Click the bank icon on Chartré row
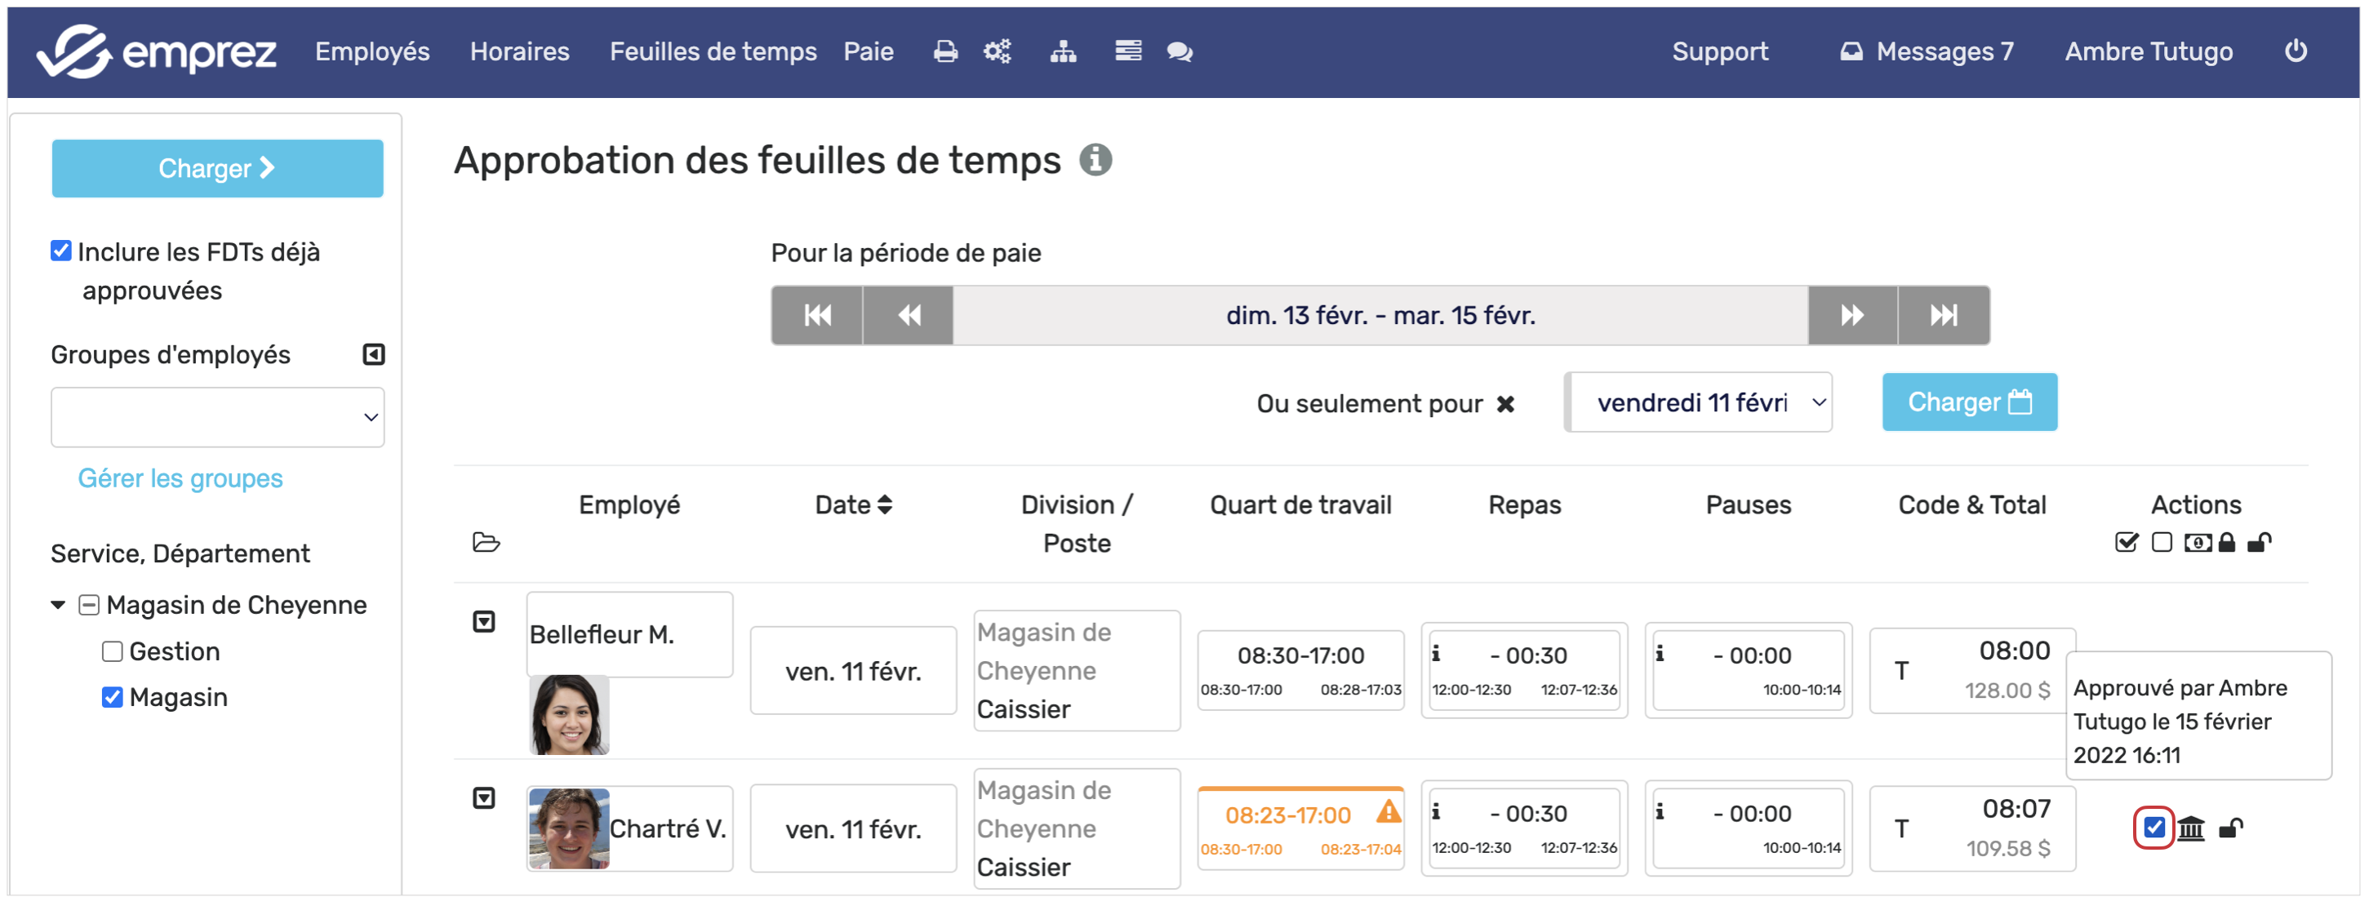2369x906 pixels. (x=2190, y=828)
